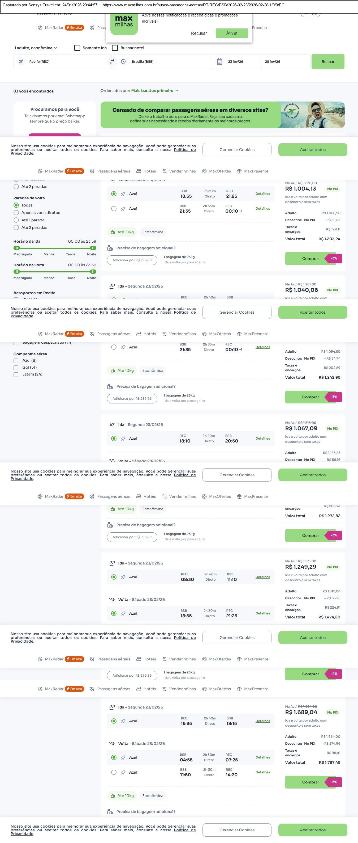Tick the 'Buscar hotel' checkbox
This screenshot has width=358, height=843.
[x=115, y=48]
